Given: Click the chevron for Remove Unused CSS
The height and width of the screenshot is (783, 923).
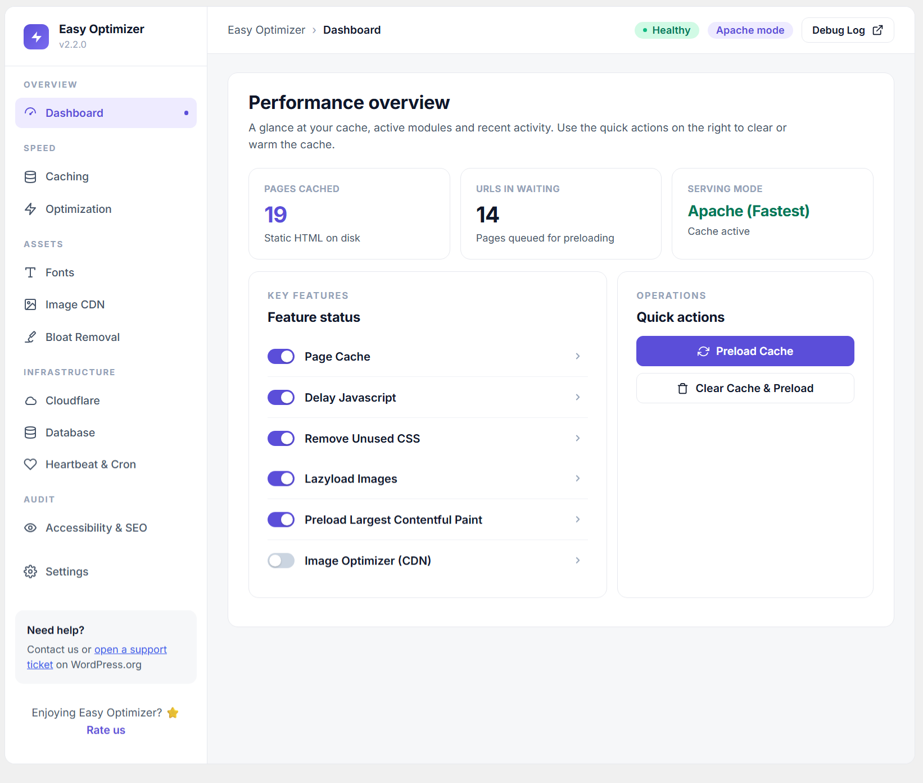Looking at the screenshot, I should point(577,438).
